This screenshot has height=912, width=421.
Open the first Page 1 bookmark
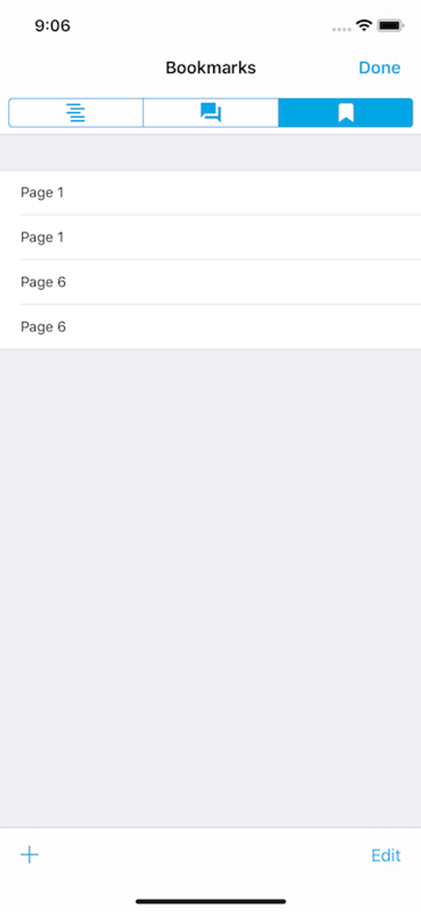click(x=210, y=192)
